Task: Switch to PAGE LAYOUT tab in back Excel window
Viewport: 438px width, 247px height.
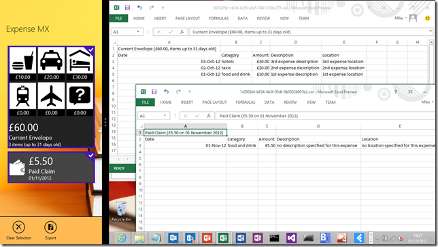Action: 188,18
